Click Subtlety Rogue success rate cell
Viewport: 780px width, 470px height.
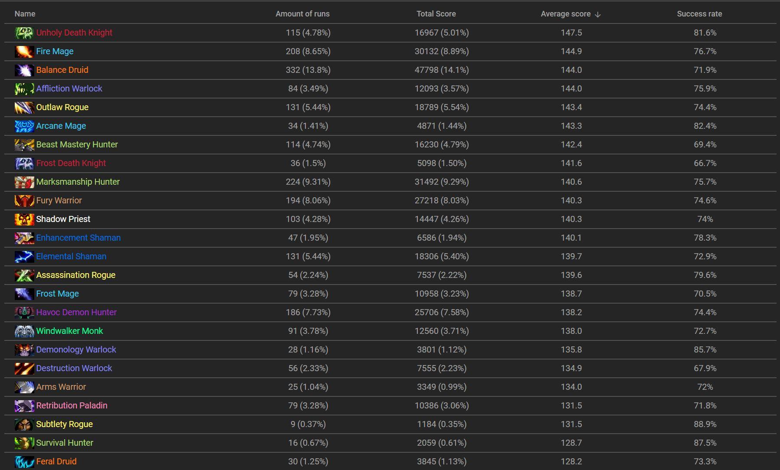pos(705,424)
